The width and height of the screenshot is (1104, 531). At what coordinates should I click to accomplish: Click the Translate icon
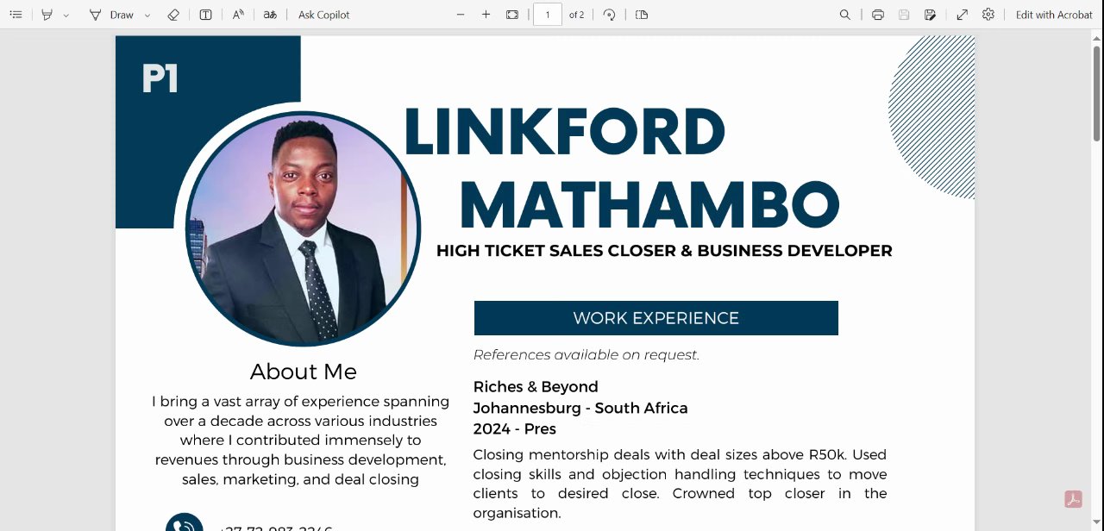(270, 15)
